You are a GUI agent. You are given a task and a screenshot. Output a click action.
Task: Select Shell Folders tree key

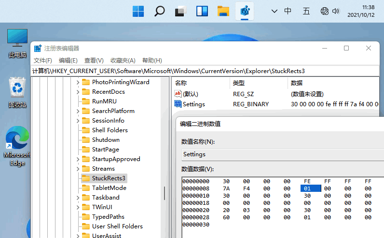tap(110, 130)
